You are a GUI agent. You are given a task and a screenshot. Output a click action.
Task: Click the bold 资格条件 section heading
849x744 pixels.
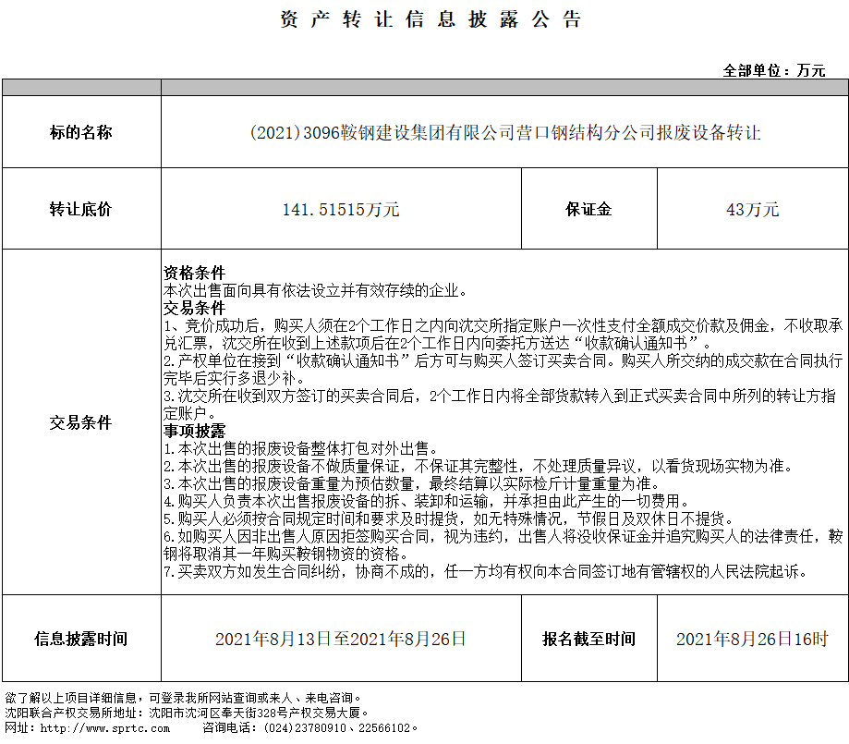(x=194, y=274)
